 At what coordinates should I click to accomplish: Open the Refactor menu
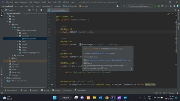click(37, 2)
